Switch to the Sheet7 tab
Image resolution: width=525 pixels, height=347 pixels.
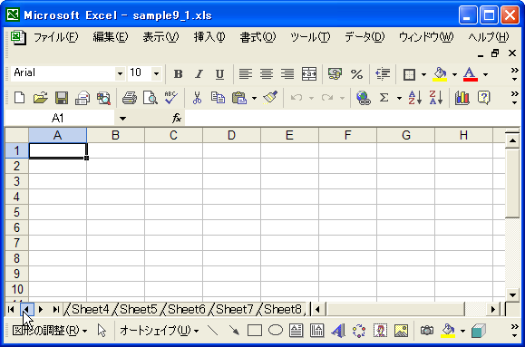pyautogui.click(x=234, y=309)
